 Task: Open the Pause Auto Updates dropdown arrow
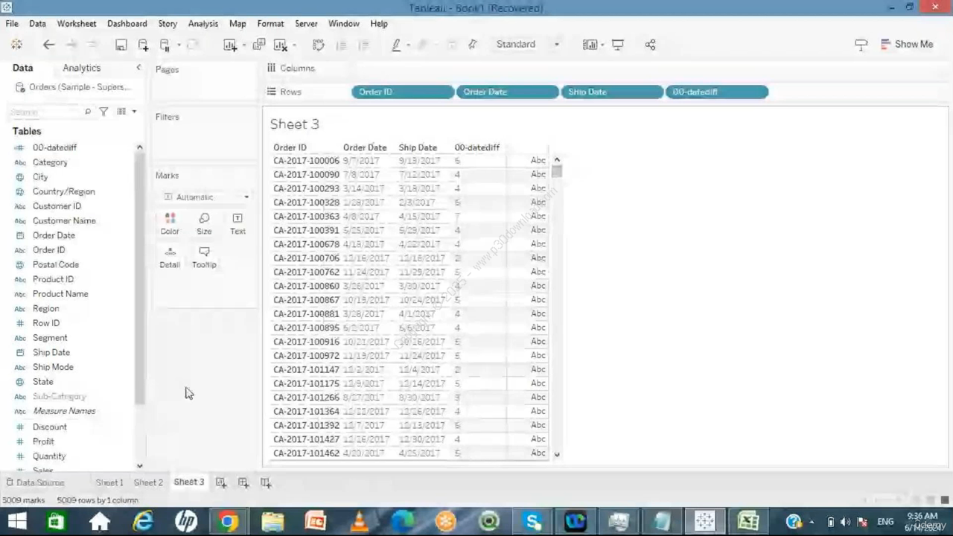click(x=178, y=45)
